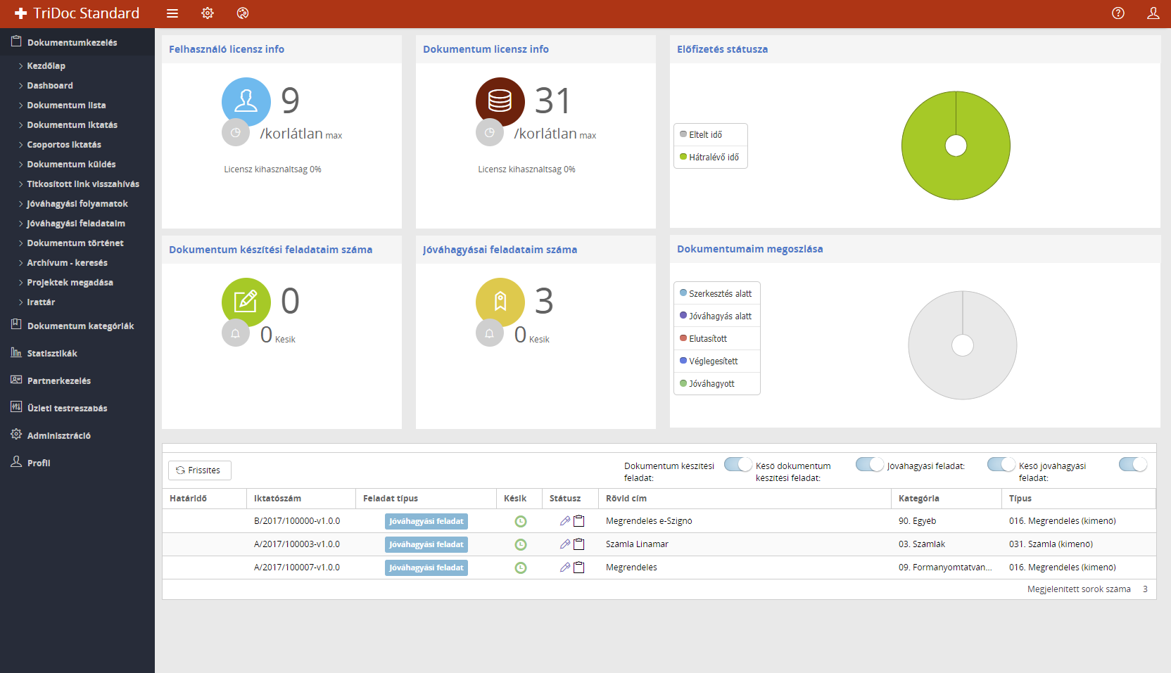Click clipboard icon for Megrendeles e-Szigno row

[x=579, y=521]
